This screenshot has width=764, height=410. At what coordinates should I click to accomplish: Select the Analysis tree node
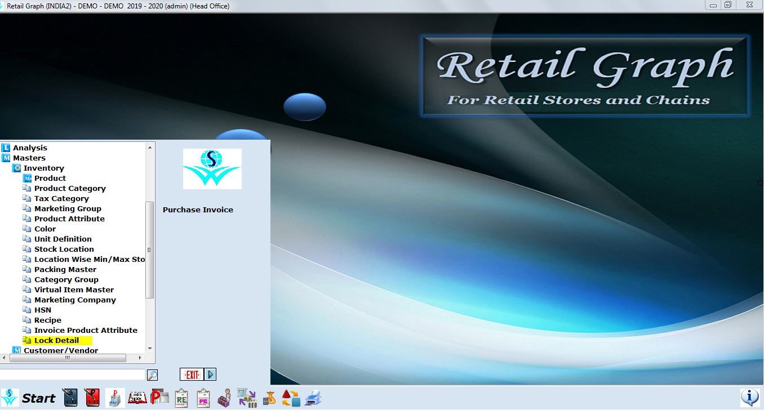tap(30, 148)
